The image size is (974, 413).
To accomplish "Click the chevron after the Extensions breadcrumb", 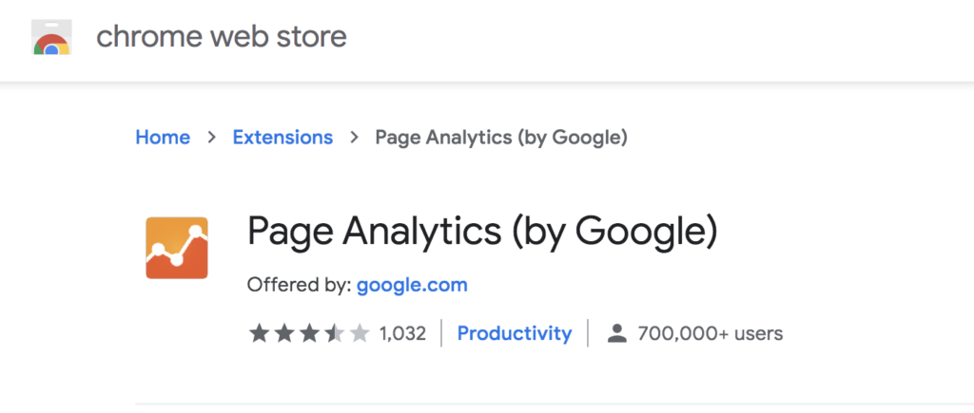I will point(354,137).
